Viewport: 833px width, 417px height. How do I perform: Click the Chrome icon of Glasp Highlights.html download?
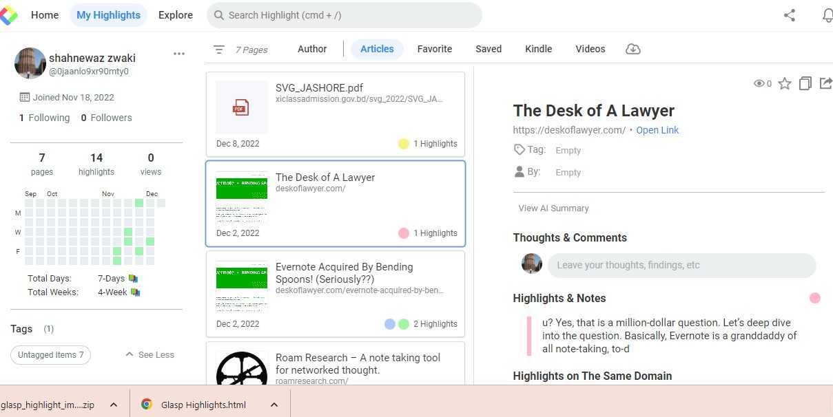point(146,405)
